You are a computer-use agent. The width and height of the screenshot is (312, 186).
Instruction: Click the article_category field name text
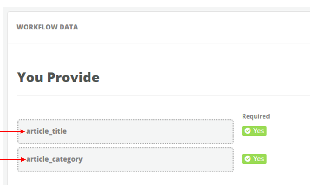54,159
